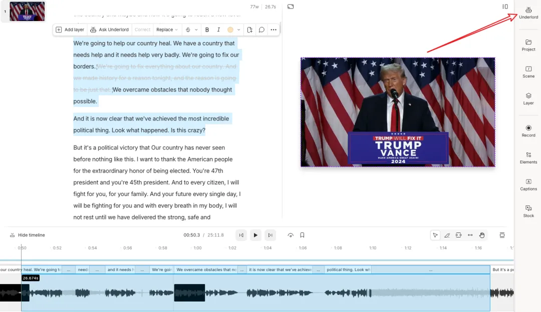Click Add layer in floating toolbar
This screenshot has width=541, height=312.
[70, 29]
